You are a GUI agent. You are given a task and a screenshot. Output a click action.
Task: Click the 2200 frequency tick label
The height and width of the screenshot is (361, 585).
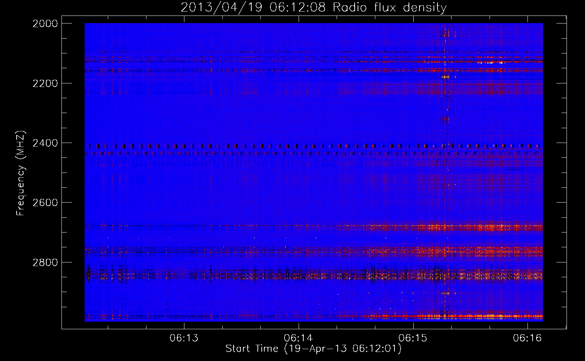click(45, 83)
